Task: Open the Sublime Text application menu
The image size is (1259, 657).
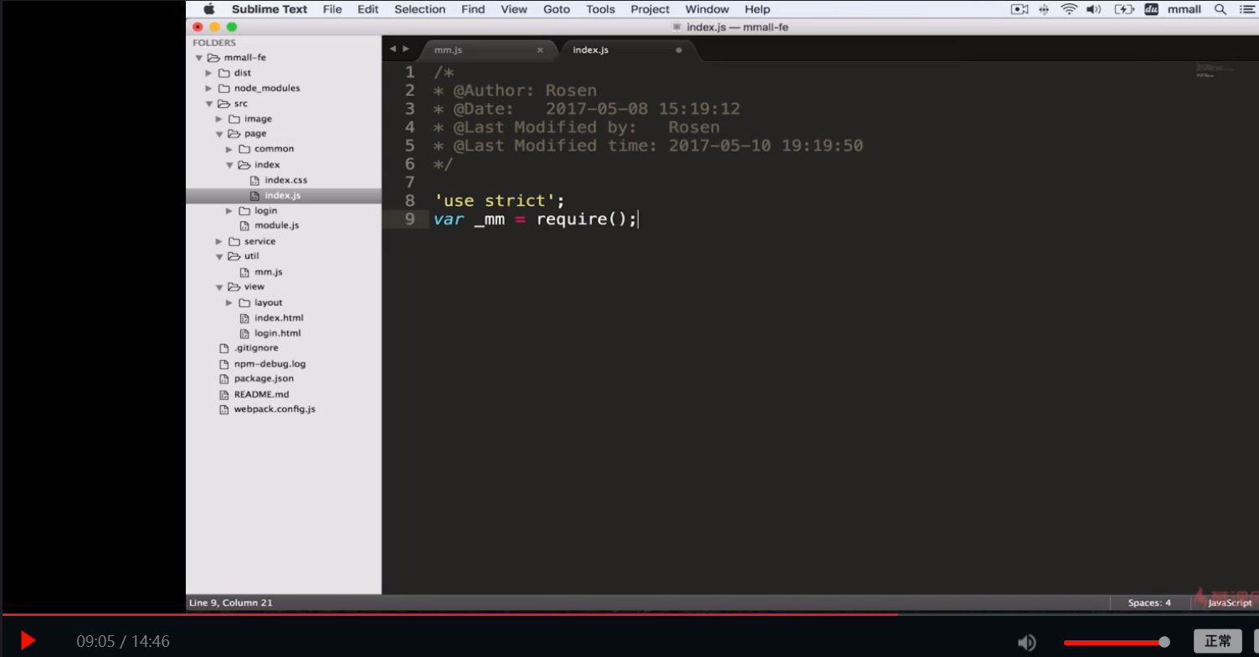Action: 270,9
